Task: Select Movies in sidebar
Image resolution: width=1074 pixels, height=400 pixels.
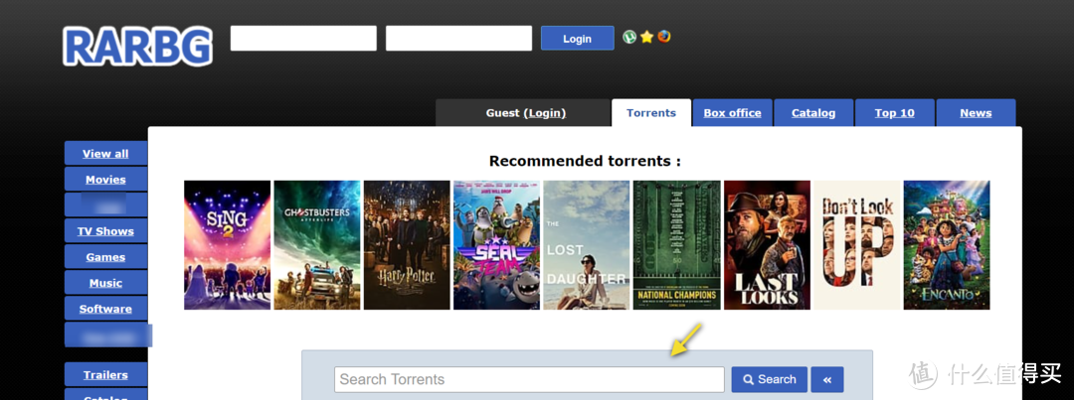Action: coord(105,179)
